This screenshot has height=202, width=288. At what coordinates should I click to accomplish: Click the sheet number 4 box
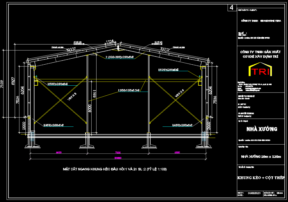(x=232, y=7)
